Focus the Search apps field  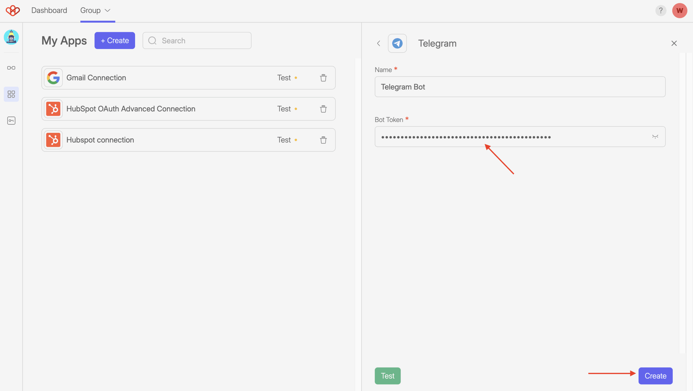[x=197, y=41]
